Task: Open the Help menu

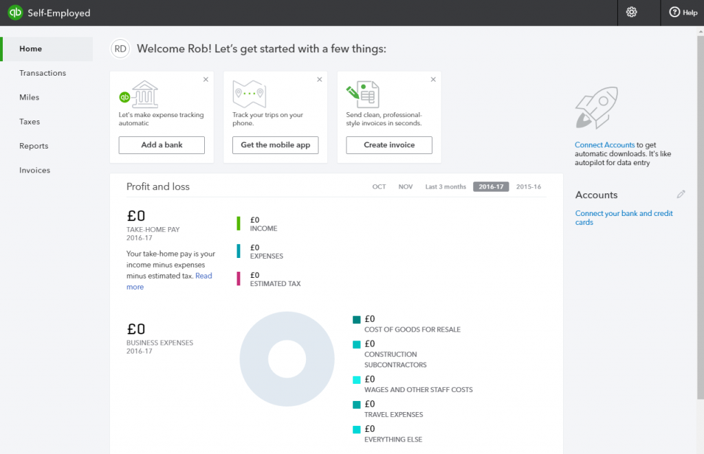Action: pyautogui.click(x=683, y=12)
